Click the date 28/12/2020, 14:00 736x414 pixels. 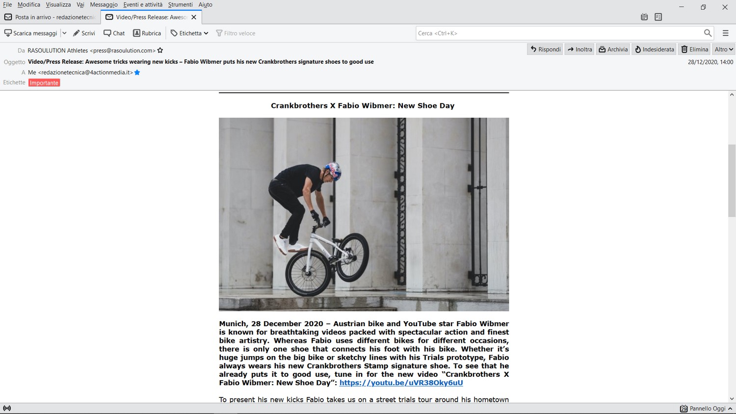coord(710,62)
